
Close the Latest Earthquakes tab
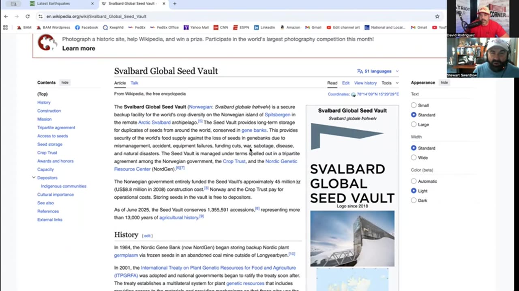click(x=92, y=4)
